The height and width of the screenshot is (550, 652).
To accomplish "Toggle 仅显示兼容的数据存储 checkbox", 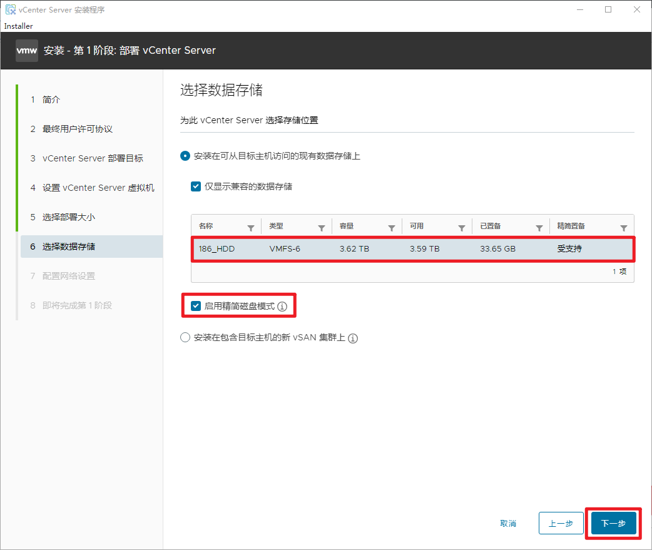I will tap(196, 186).
